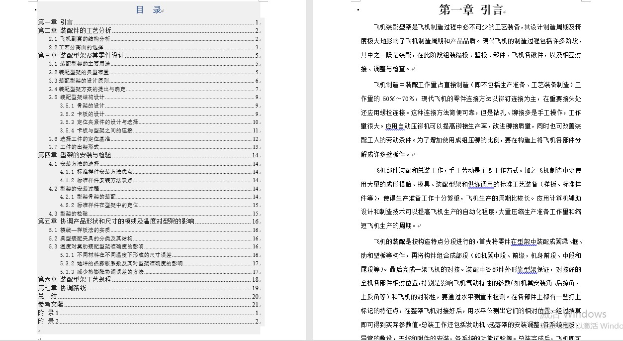Click paragraph starting 飞机部件装配和总装工作
Screen dimensions: 623x341
471,198
